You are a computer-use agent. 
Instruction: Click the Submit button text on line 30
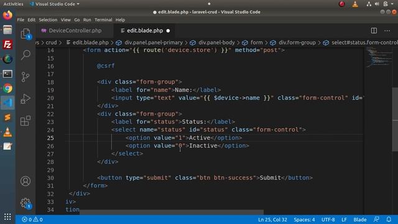coord(271,178)
